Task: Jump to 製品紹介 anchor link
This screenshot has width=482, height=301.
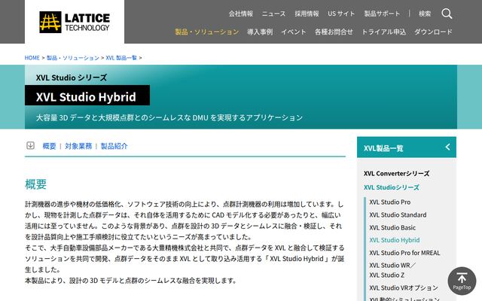Action: tap(114, 146)
